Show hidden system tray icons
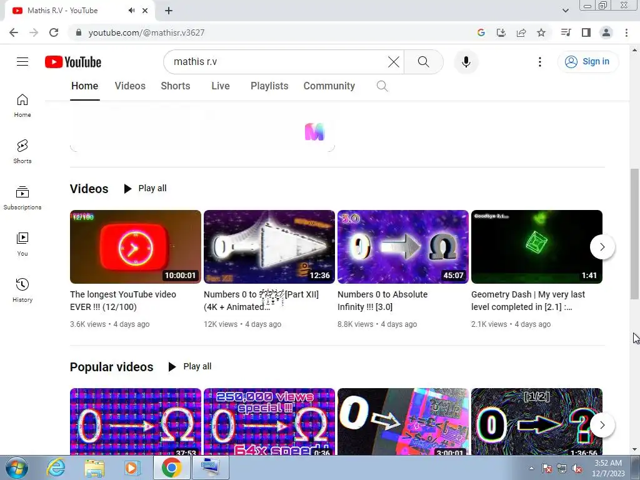 pyautogui.click(x=531, y=468)
